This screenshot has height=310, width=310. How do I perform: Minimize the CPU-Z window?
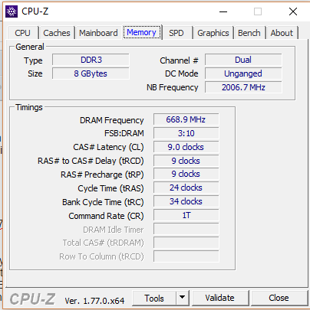pos(223,11)
